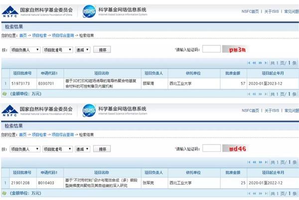Jump to last page in the 21901208 results pager
The image size is (299, 200).
point(266,162)
